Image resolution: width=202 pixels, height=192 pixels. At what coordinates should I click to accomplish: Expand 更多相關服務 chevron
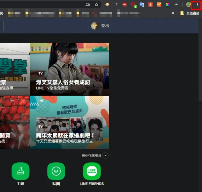pos(106,155)
